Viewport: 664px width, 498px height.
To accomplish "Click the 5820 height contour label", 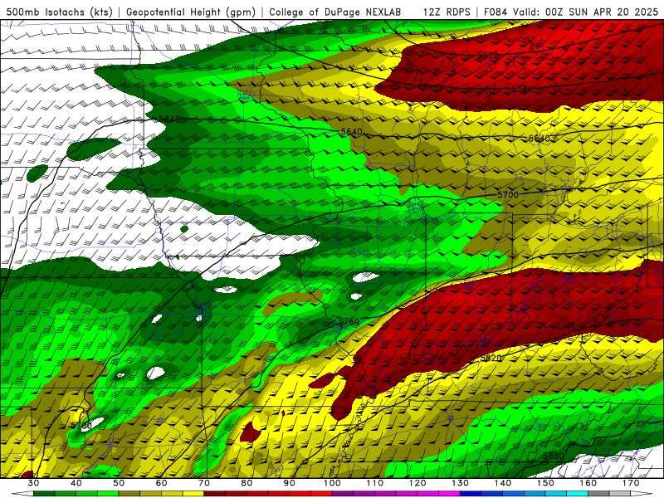I will (x=491, y=358).
